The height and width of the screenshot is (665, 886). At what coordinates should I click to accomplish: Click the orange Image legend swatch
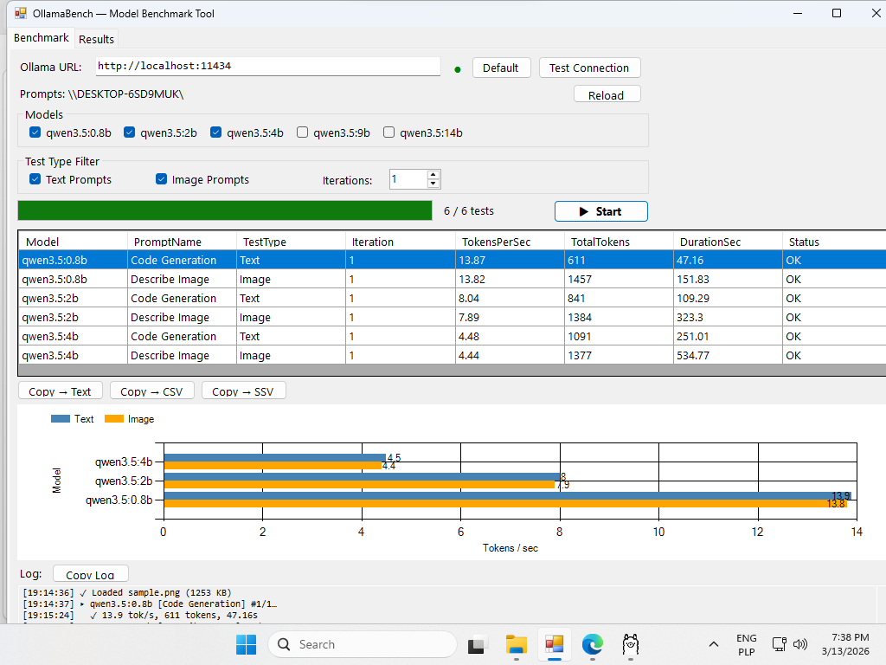click(114, 419)
